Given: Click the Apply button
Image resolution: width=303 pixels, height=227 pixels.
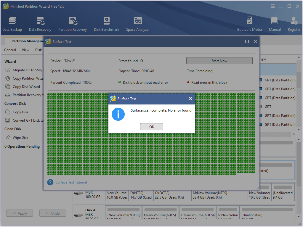Looking at the screenshot, I should coord(20,213).
